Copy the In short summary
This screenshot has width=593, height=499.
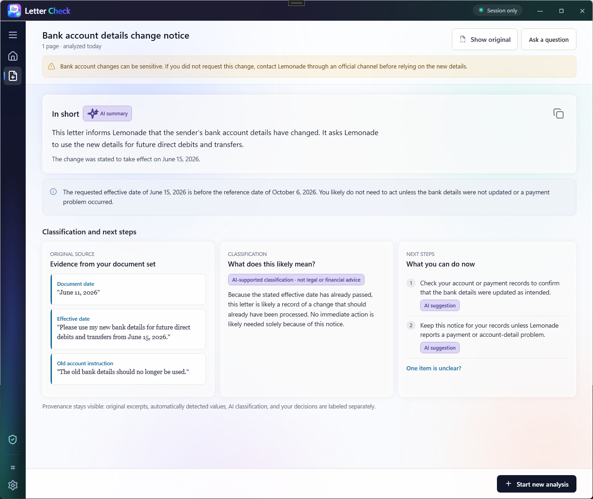pos(559,113)
